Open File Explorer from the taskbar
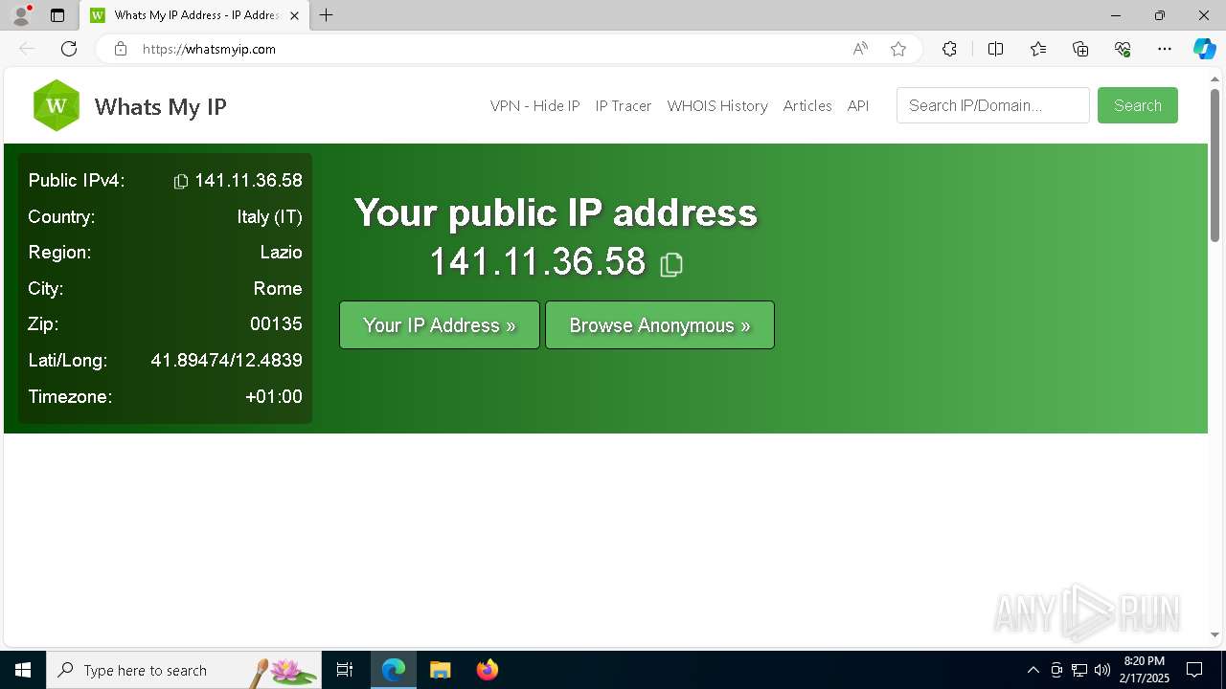Image resolution: width=1226 pixels, height=689 pixels. click(440, 670)
